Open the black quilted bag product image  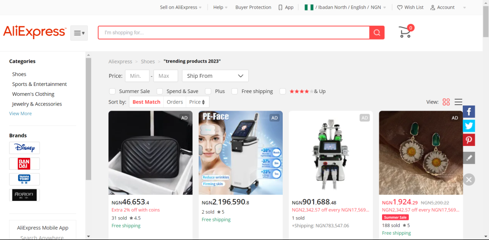150,153
